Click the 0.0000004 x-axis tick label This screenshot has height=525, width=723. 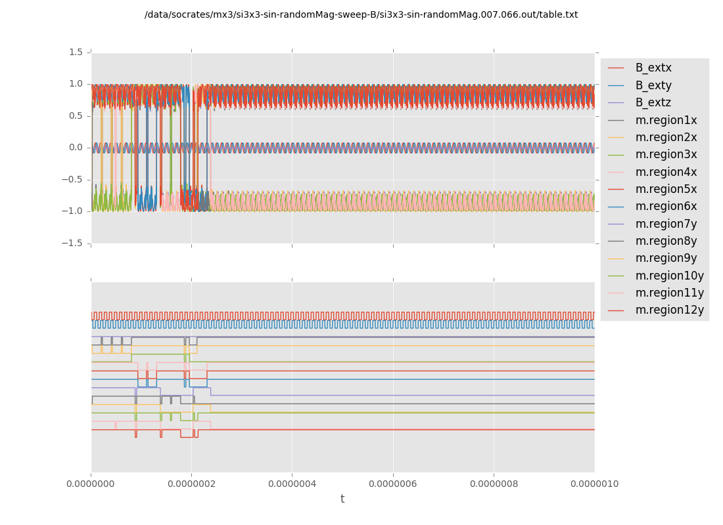[x=292, y=484]
